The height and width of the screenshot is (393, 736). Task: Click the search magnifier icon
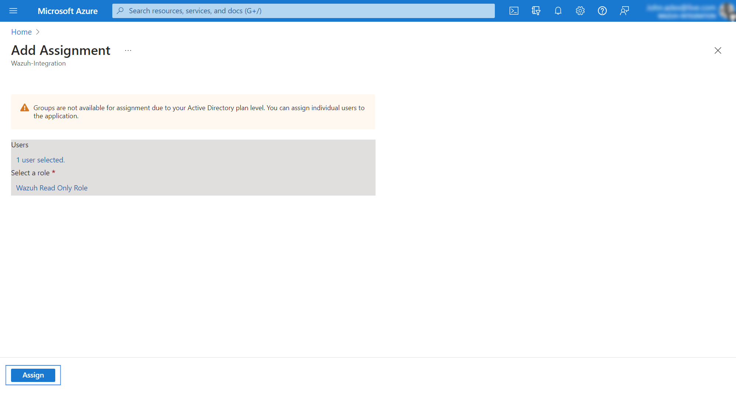[120, 11]
